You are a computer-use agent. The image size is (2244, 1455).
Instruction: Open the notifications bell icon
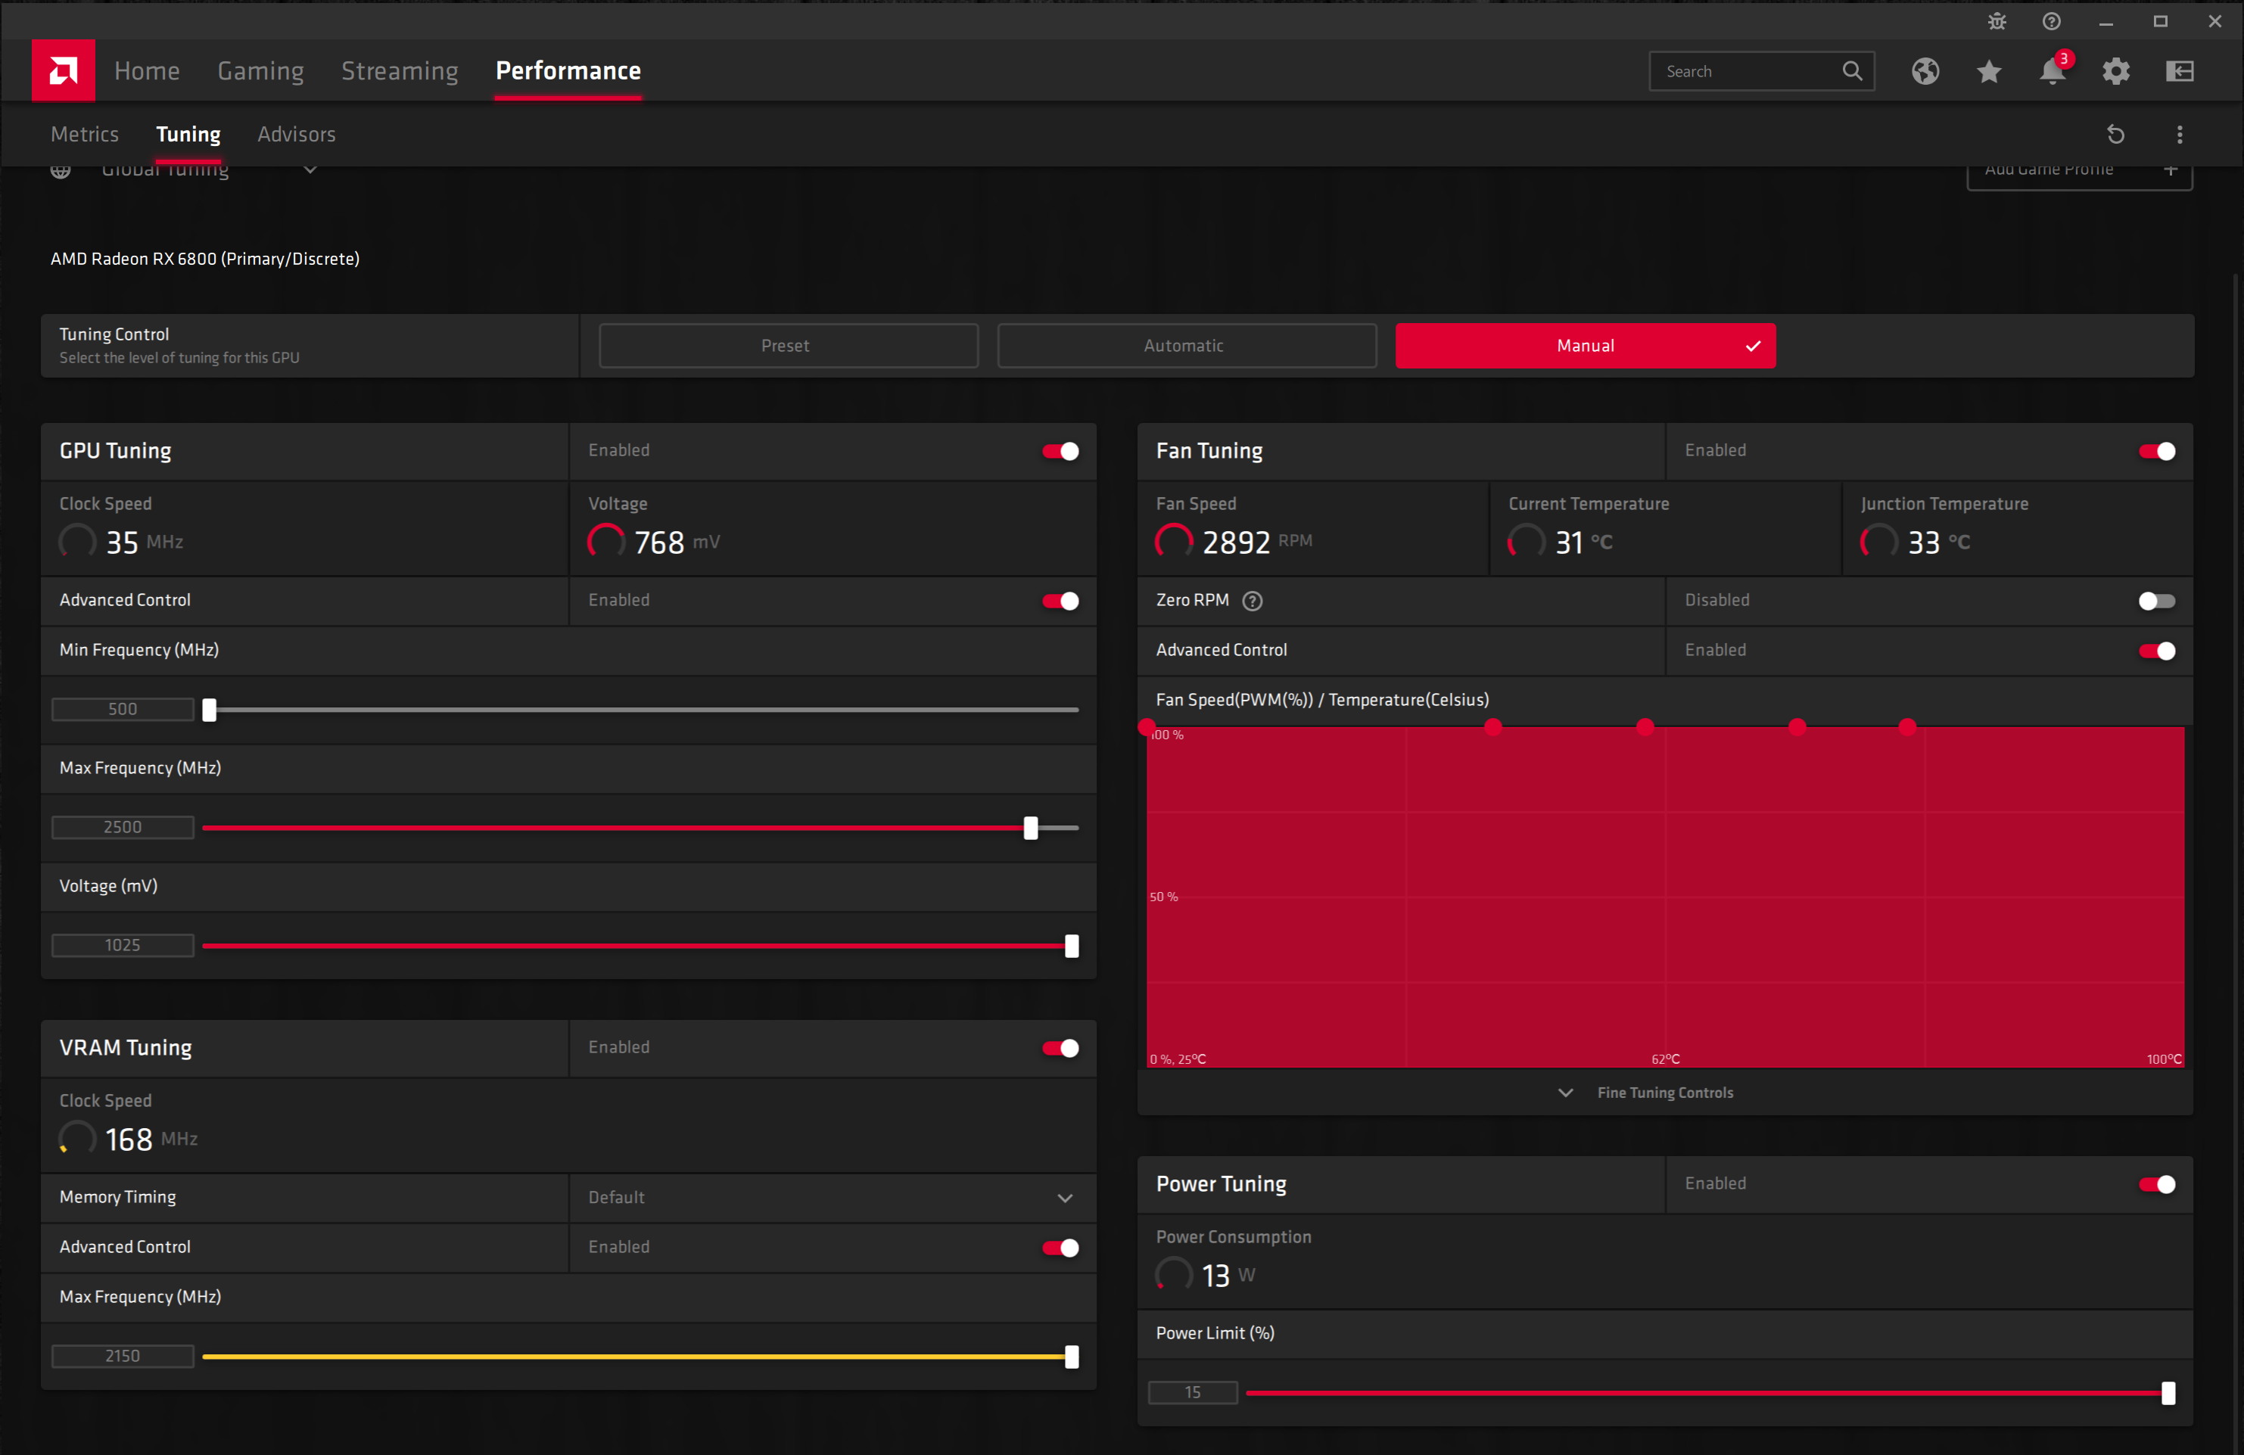[x=2053, y=70]
